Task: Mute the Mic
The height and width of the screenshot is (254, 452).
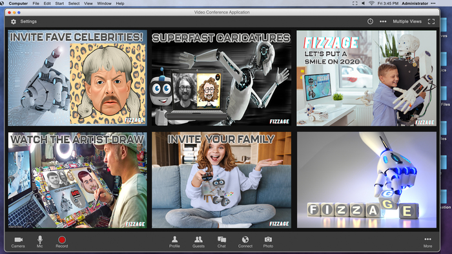Action: coord(40,242)
